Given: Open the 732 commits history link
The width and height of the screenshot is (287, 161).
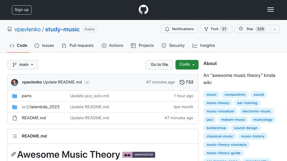Looking at the screenshot, I should [186, 82].
